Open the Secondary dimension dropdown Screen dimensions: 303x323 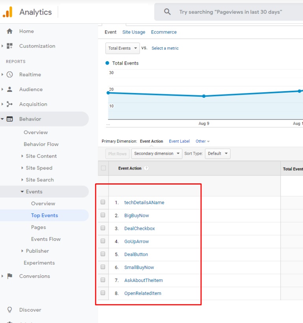point(156,153)
